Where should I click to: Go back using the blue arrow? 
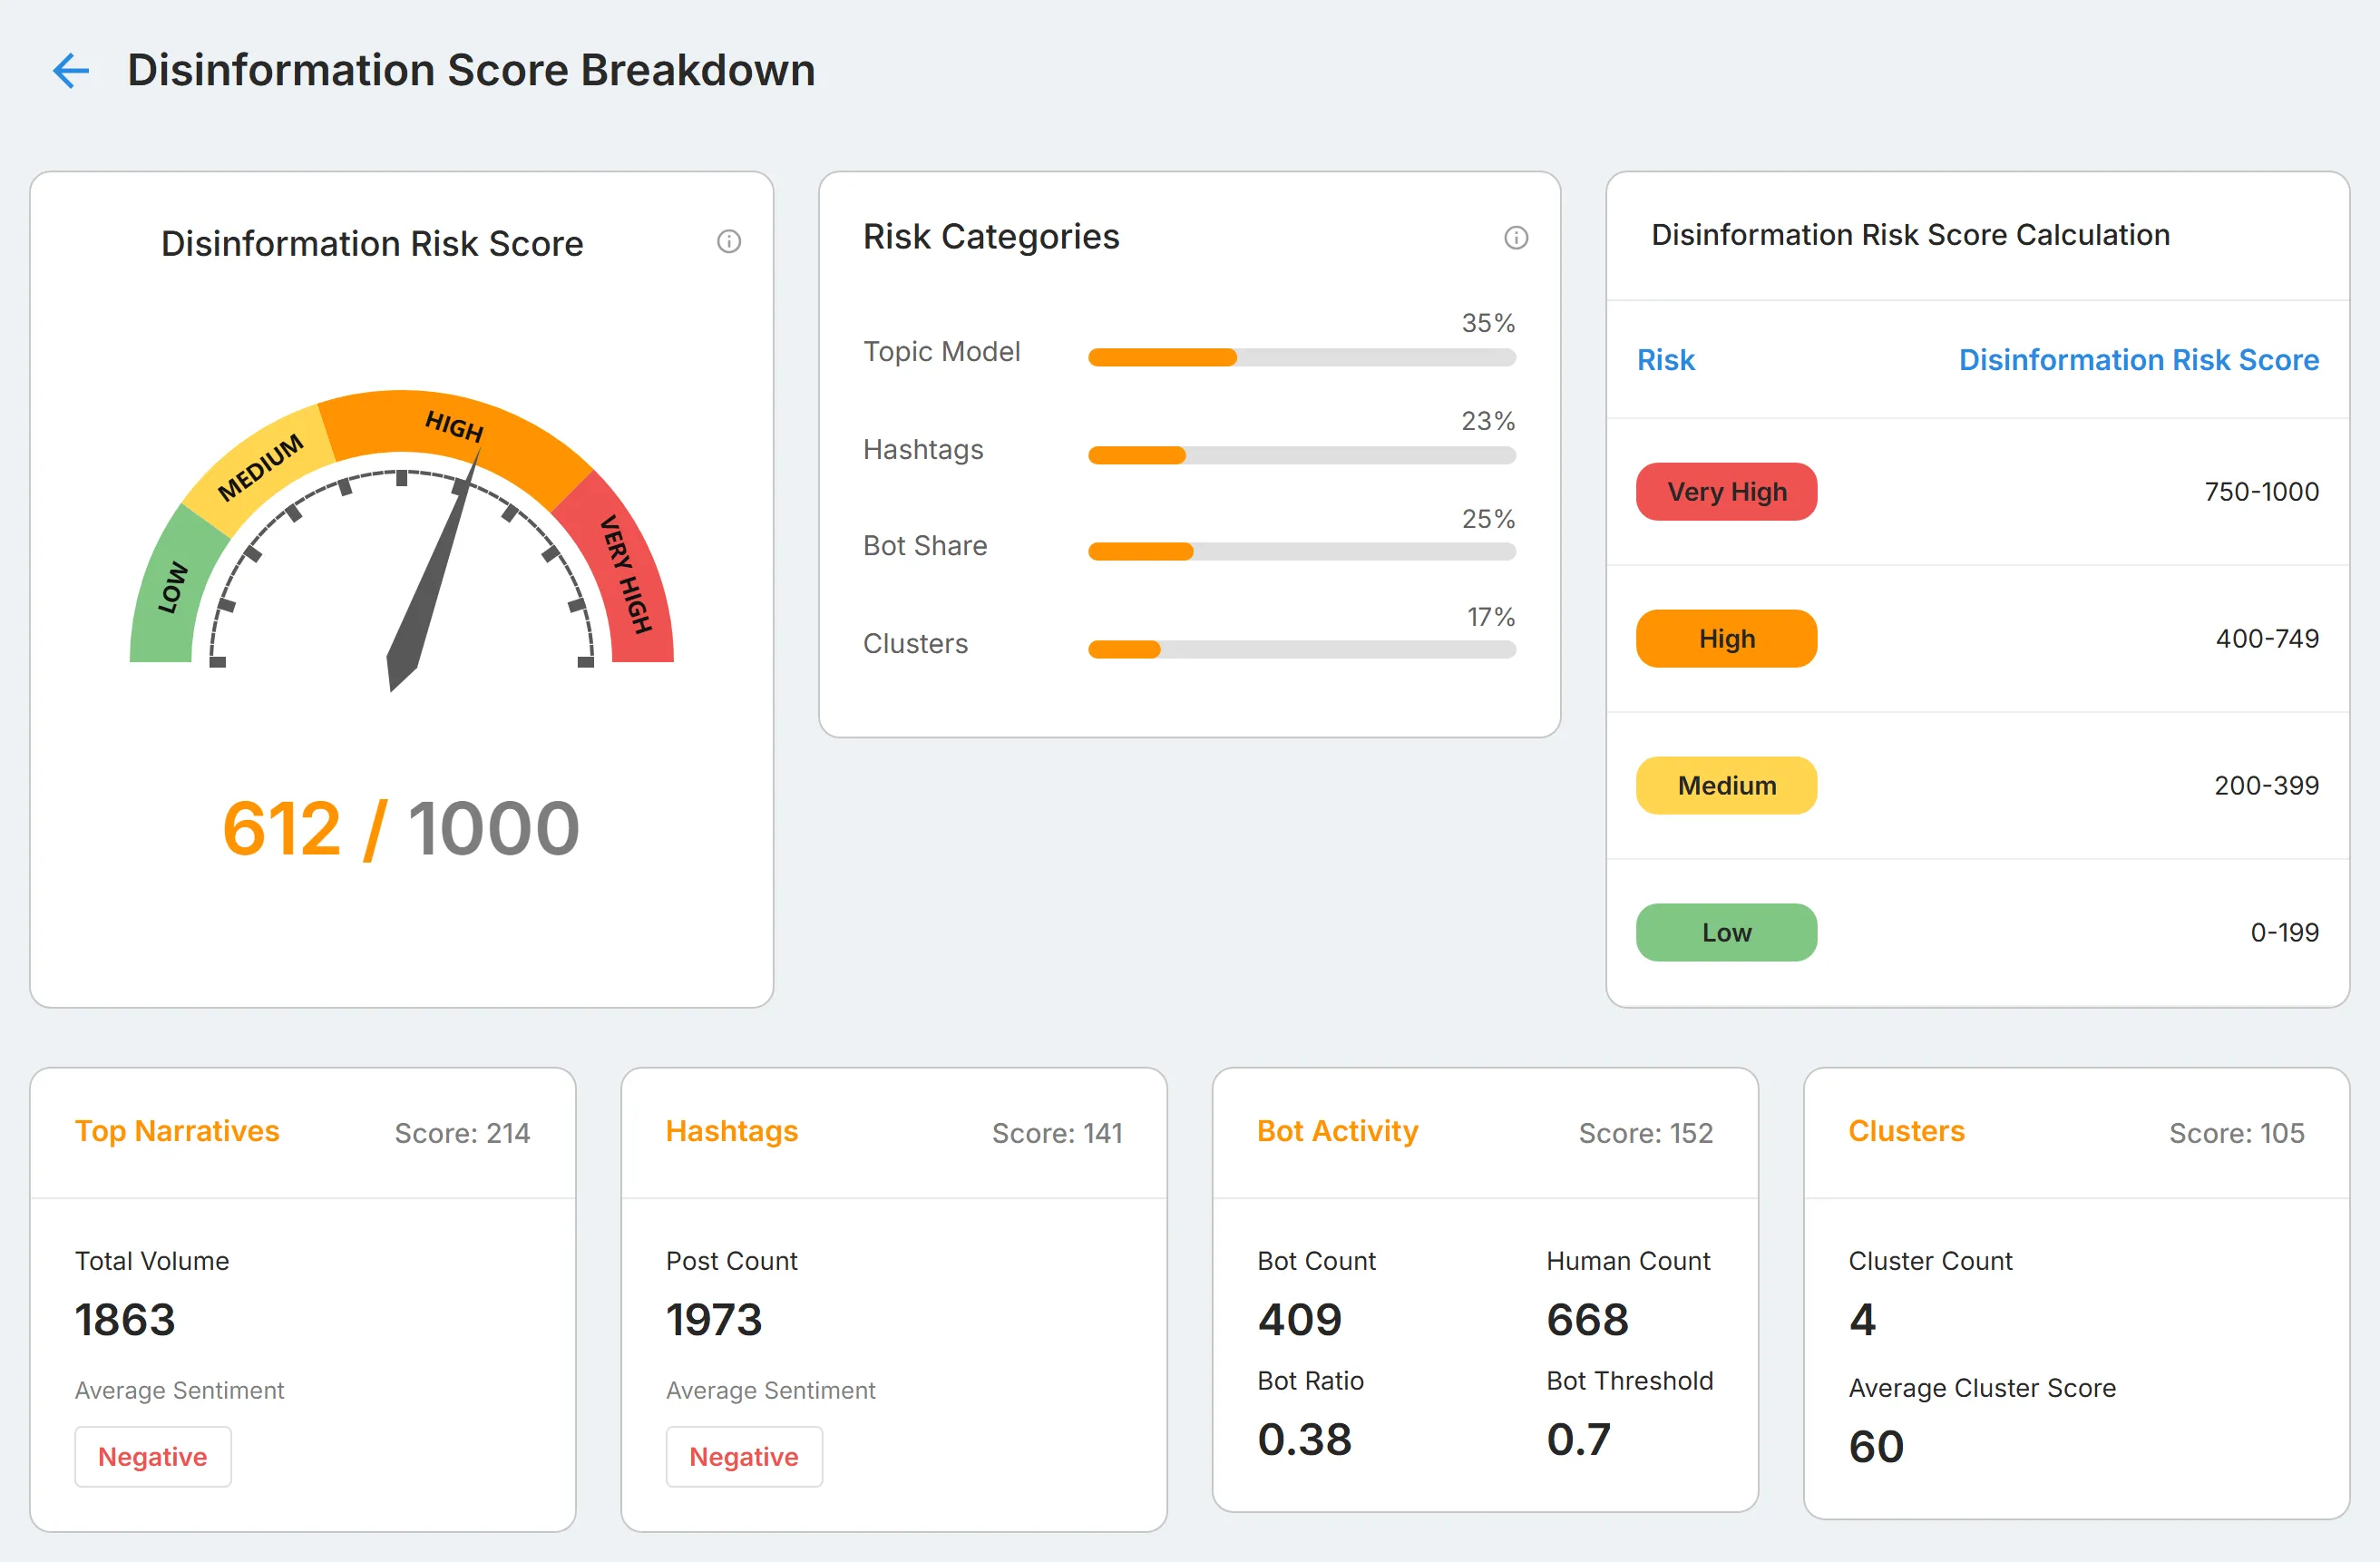tap(71, 71)
